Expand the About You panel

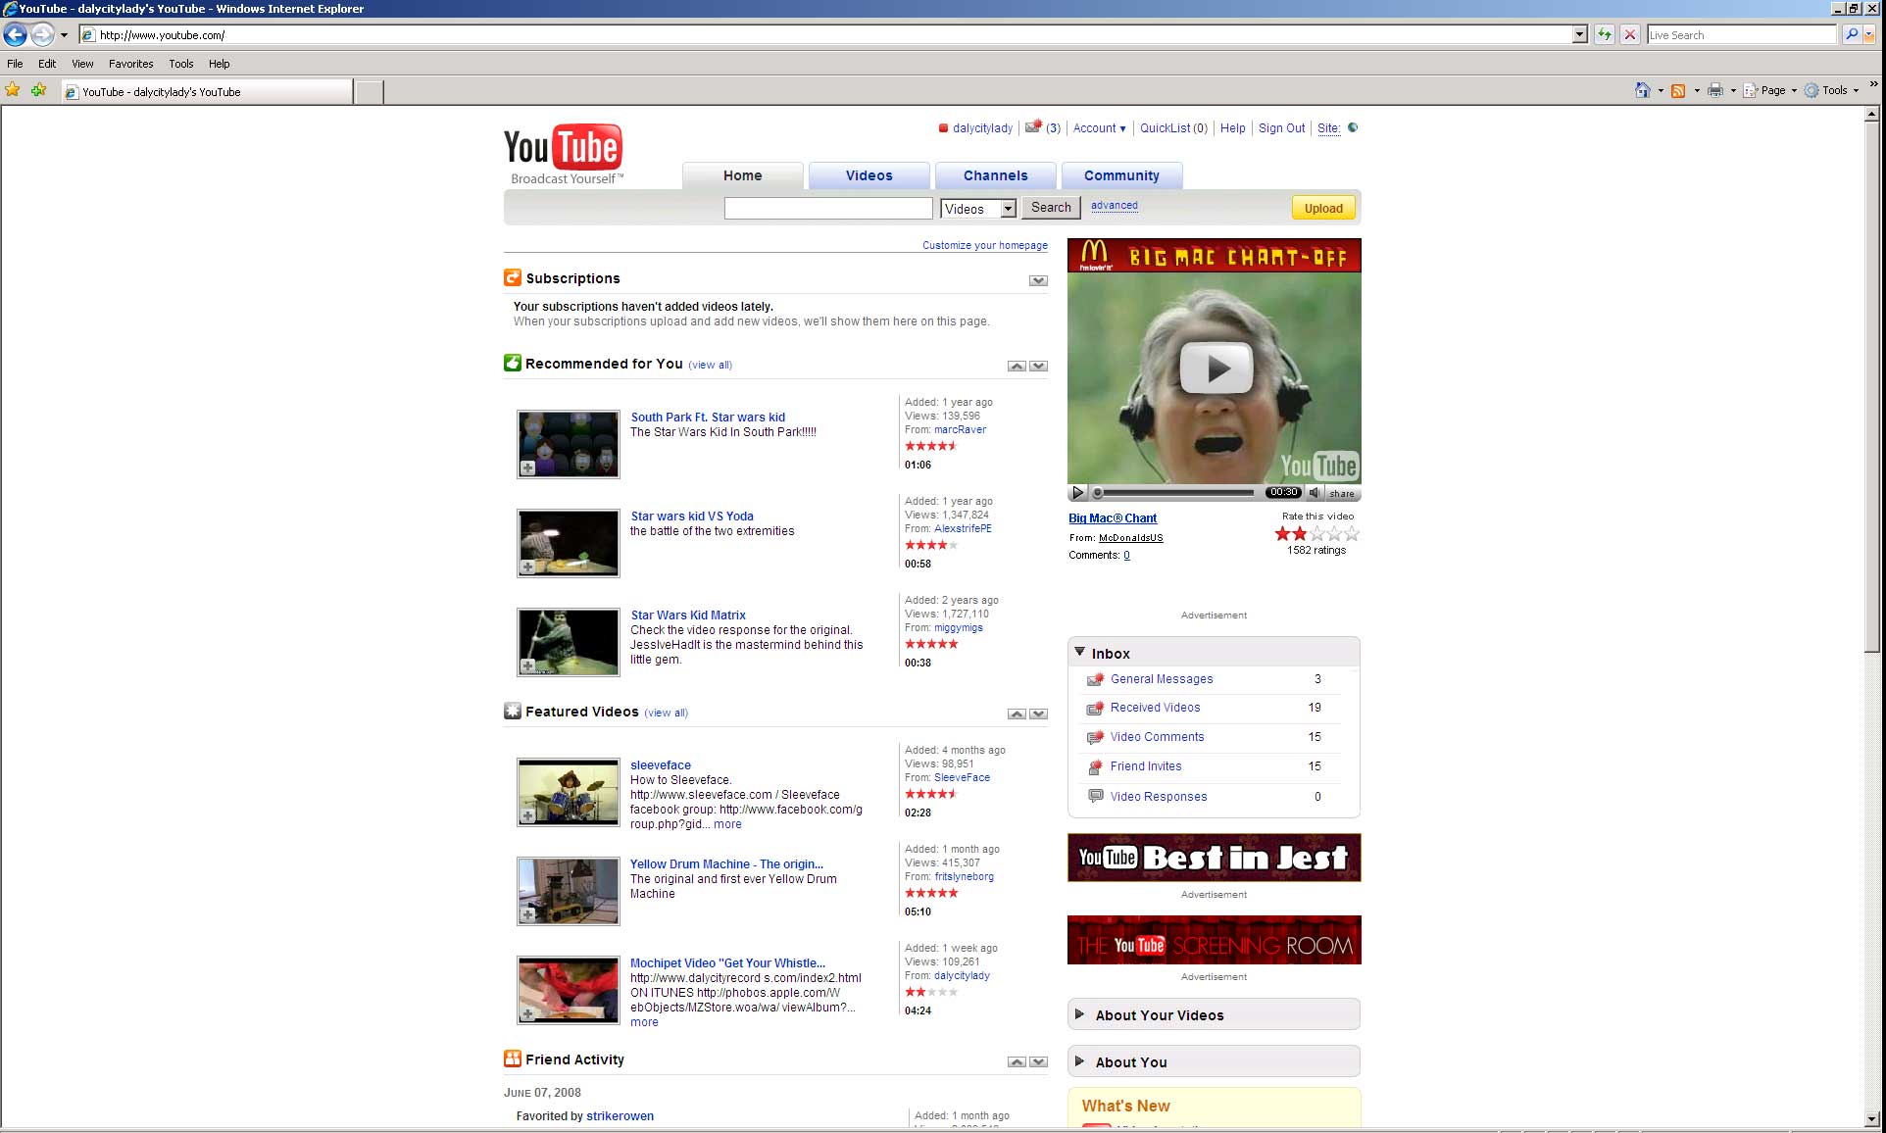[1079, 1061]
